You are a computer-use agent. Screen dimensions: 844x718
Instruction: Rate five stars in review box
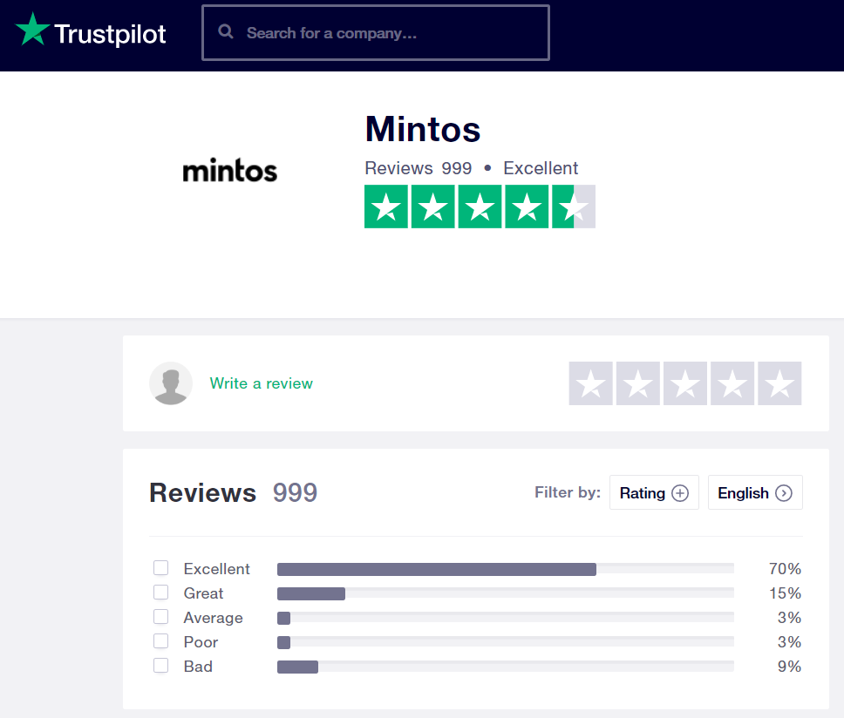[x=779, y=383]
